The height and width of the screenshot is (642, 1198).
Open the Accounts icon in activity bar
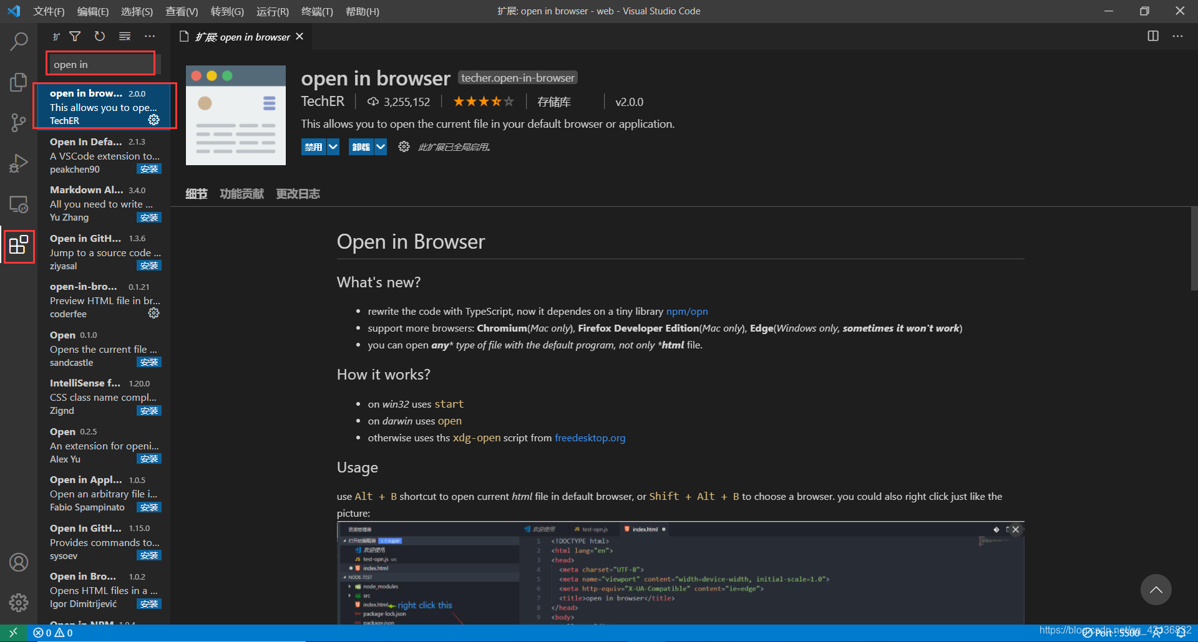19,562
